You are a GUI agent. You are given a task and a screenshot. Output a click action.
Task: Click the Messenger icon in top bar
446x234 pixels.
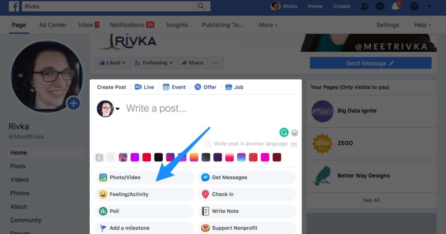click(x=379, y=7)
